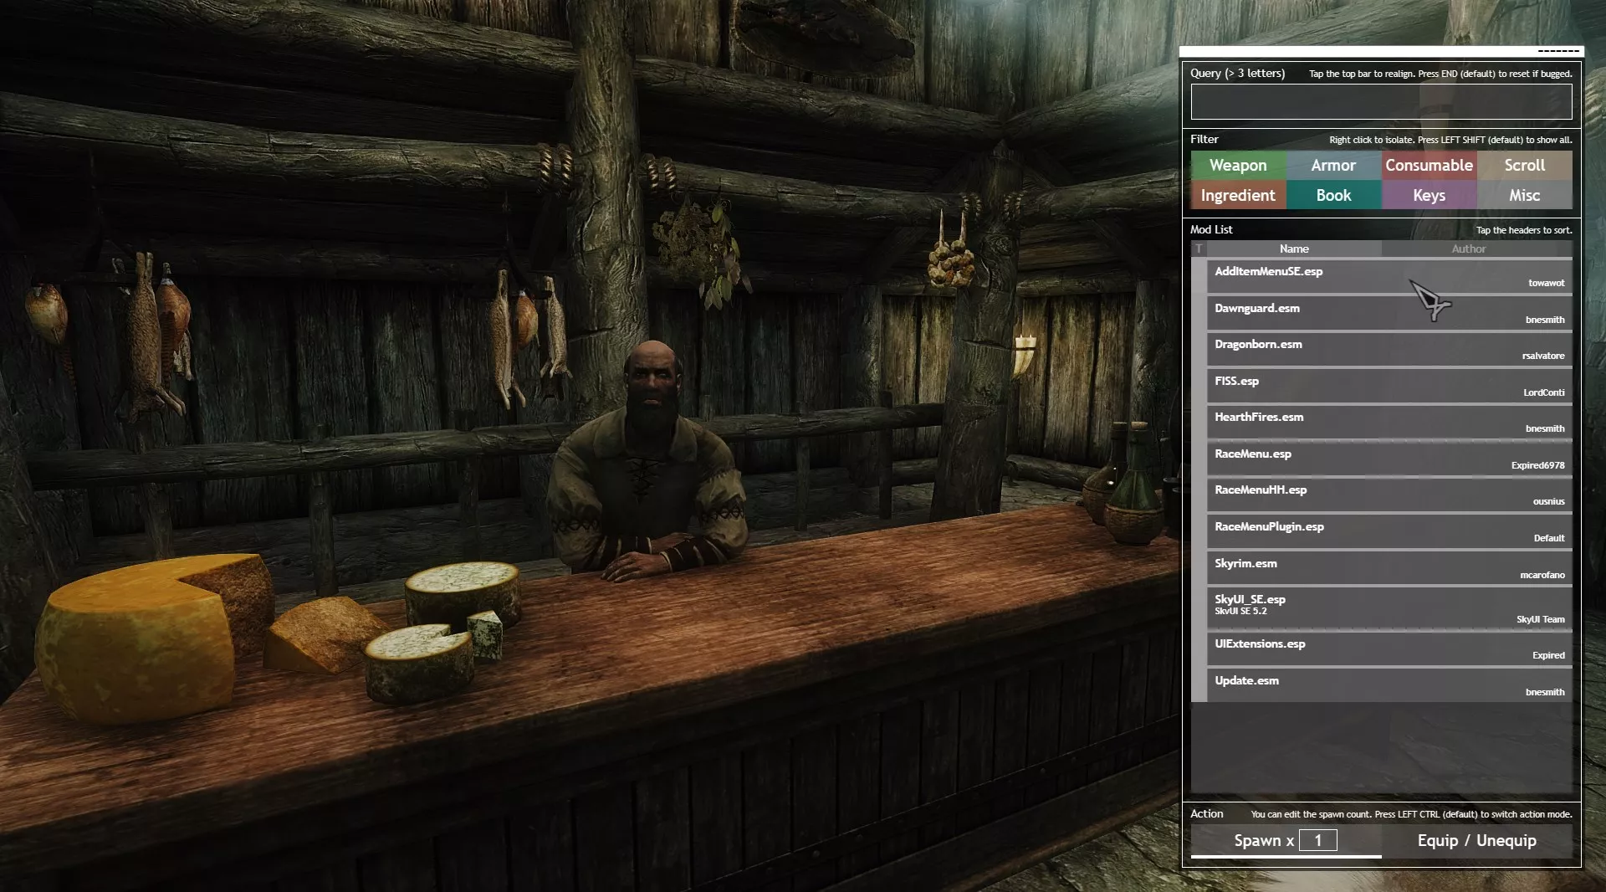Select Skyrim.esm in mod list
The height and width of the screenshot is (892, 1606).
1389,568
